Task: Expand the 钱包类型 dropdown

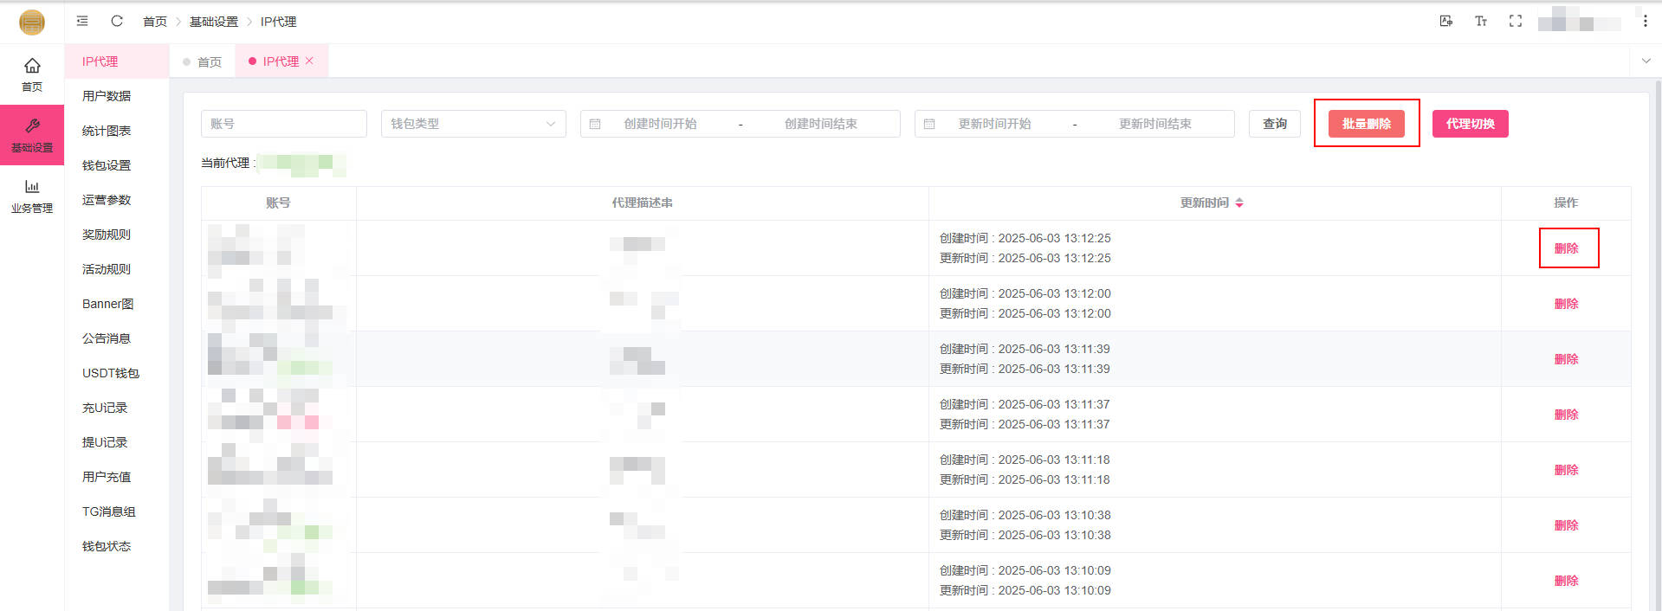Action: (473, 124)
